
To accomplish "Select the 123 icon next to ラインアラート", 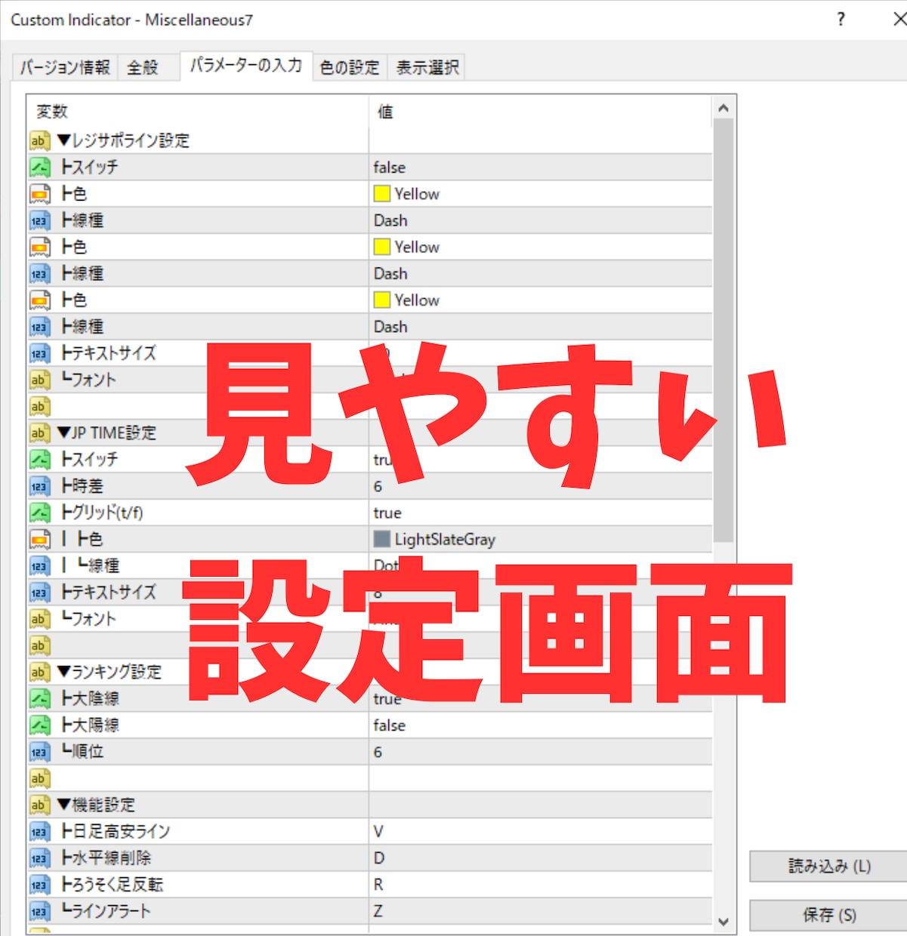I will [x=39, y=911].
